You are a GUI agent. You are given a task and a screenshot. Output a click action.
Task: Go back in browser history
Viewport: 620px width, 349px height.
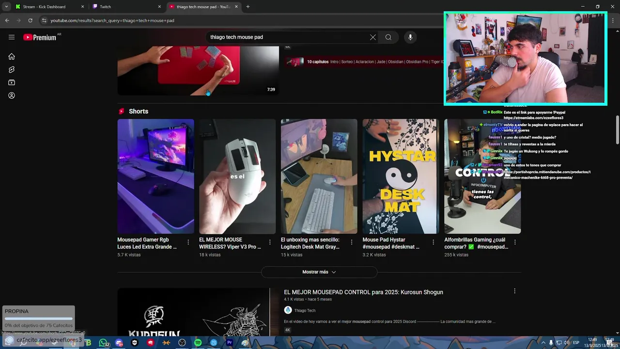click(x=7, y=20)
